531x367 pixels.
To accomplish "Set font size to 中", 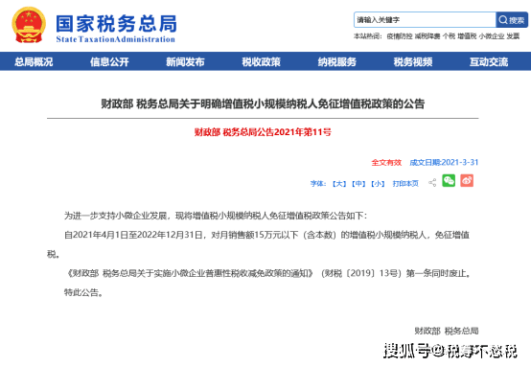I will (358, 184).
